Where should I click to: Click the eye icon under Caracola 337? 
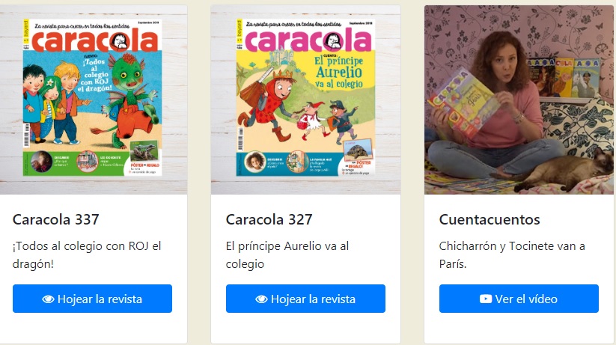point(48,299)
